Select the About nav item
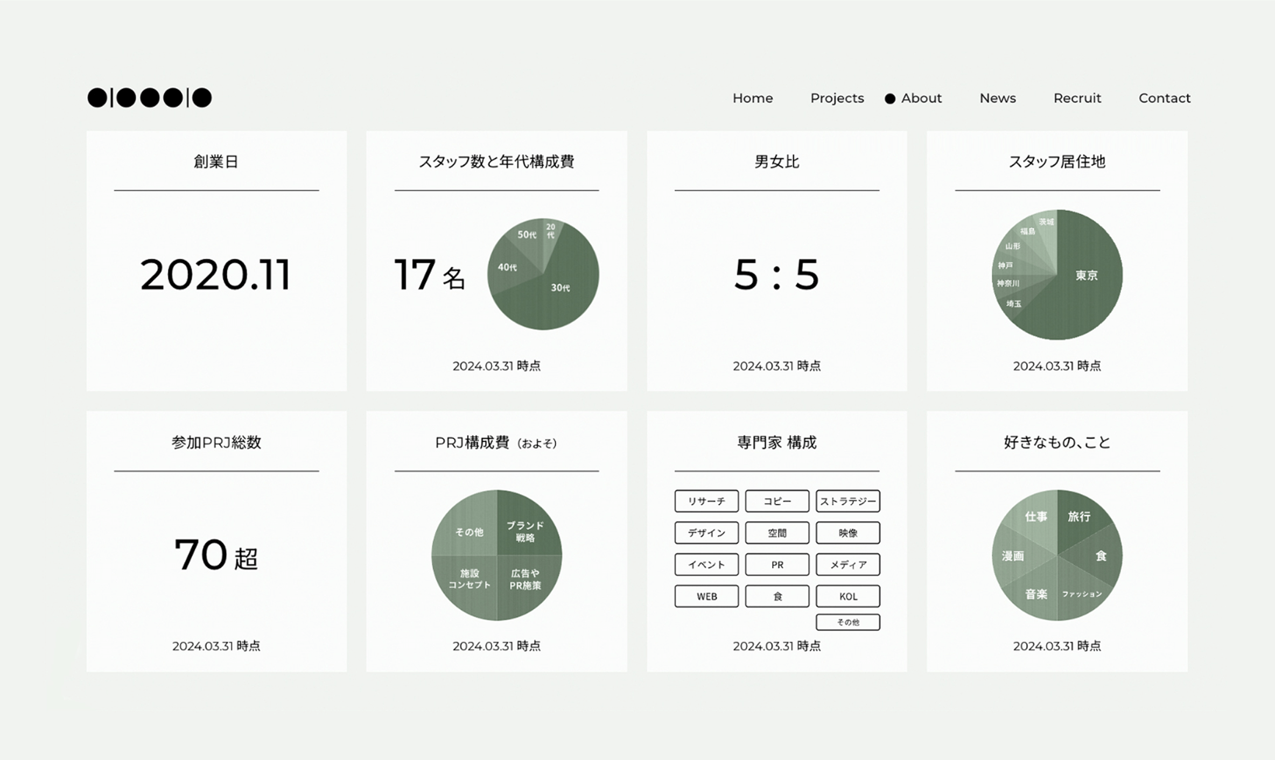Image resolution: width=1275 pixels, height=760 pixels. (x=921, y=98)
